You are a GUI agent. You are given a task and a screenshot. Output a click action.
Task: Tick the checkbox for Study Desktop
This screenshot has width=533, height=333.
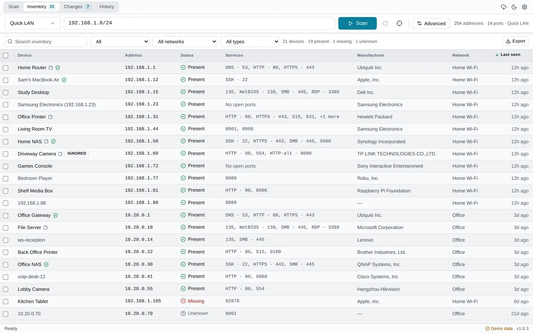point(6,92)
